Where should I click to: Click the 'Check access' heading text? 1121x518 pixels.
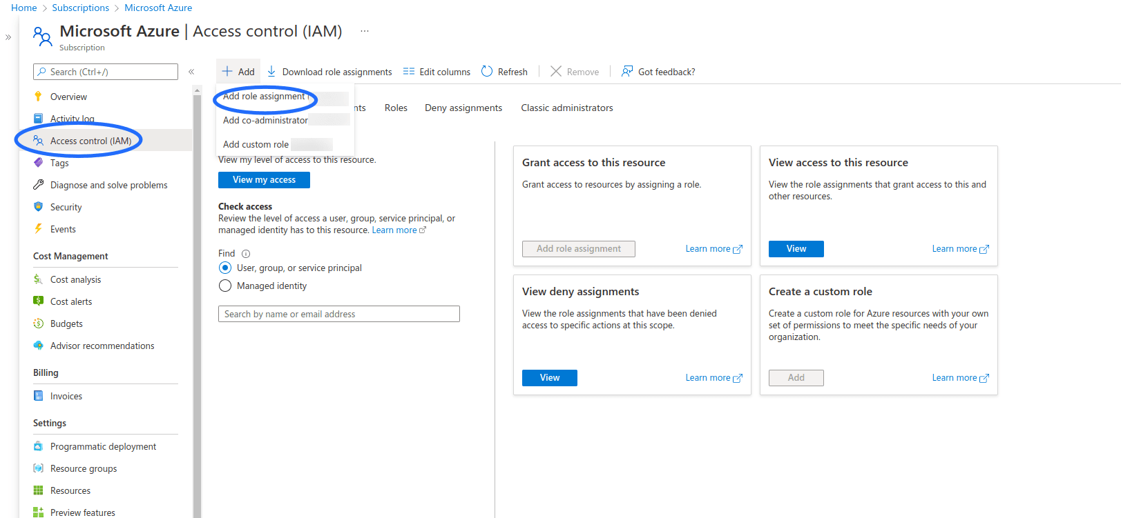coord(245,206)
